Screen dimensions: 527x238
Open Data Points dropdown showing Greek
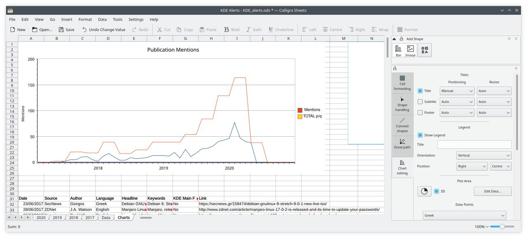point(464,215)
